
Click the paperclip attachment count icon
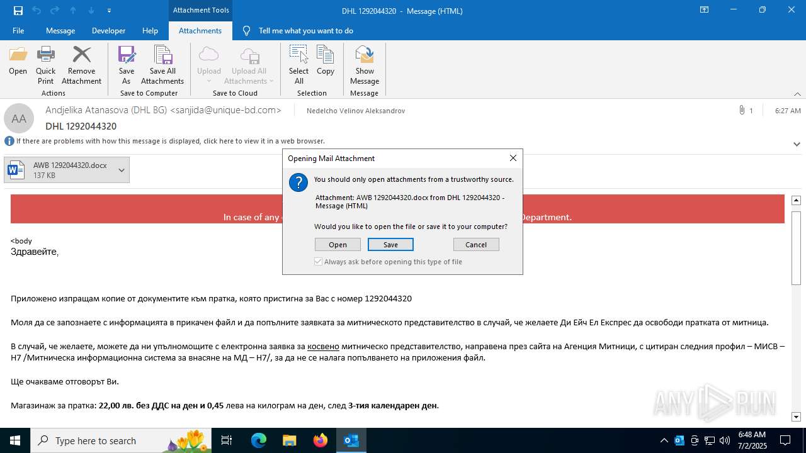click(x=742, y=110)
